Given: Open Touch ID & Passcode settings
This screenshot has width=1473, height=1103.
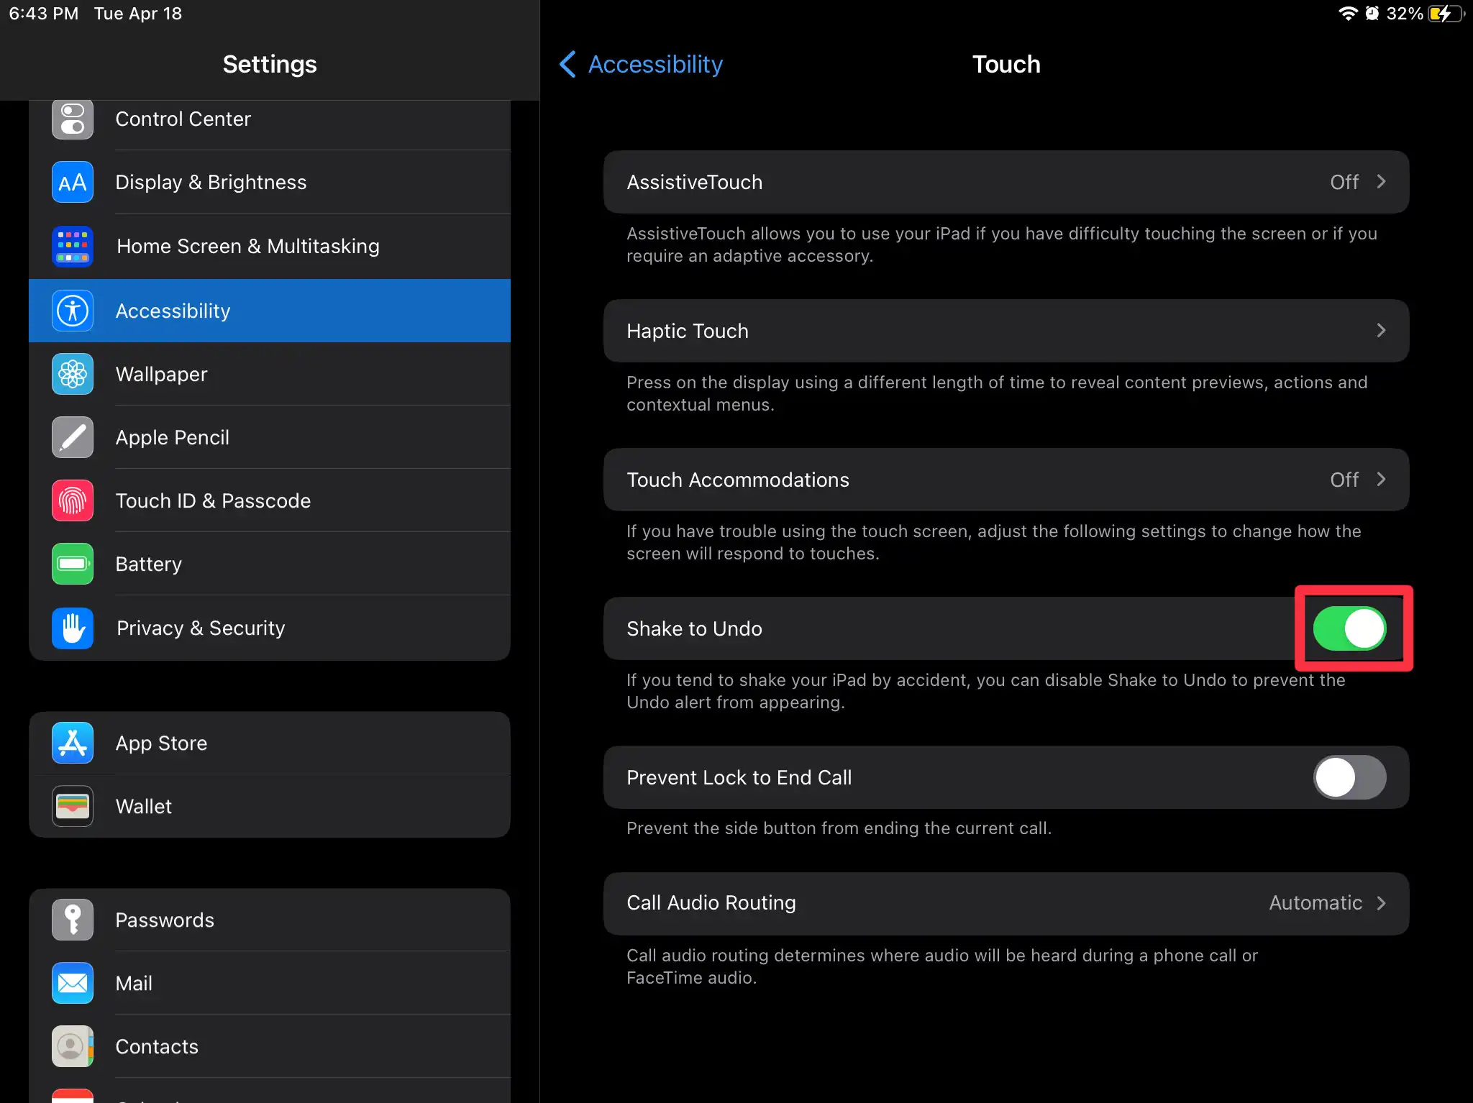Looking at the screenshot, I should pyautogui.click(x=270, y=500).
